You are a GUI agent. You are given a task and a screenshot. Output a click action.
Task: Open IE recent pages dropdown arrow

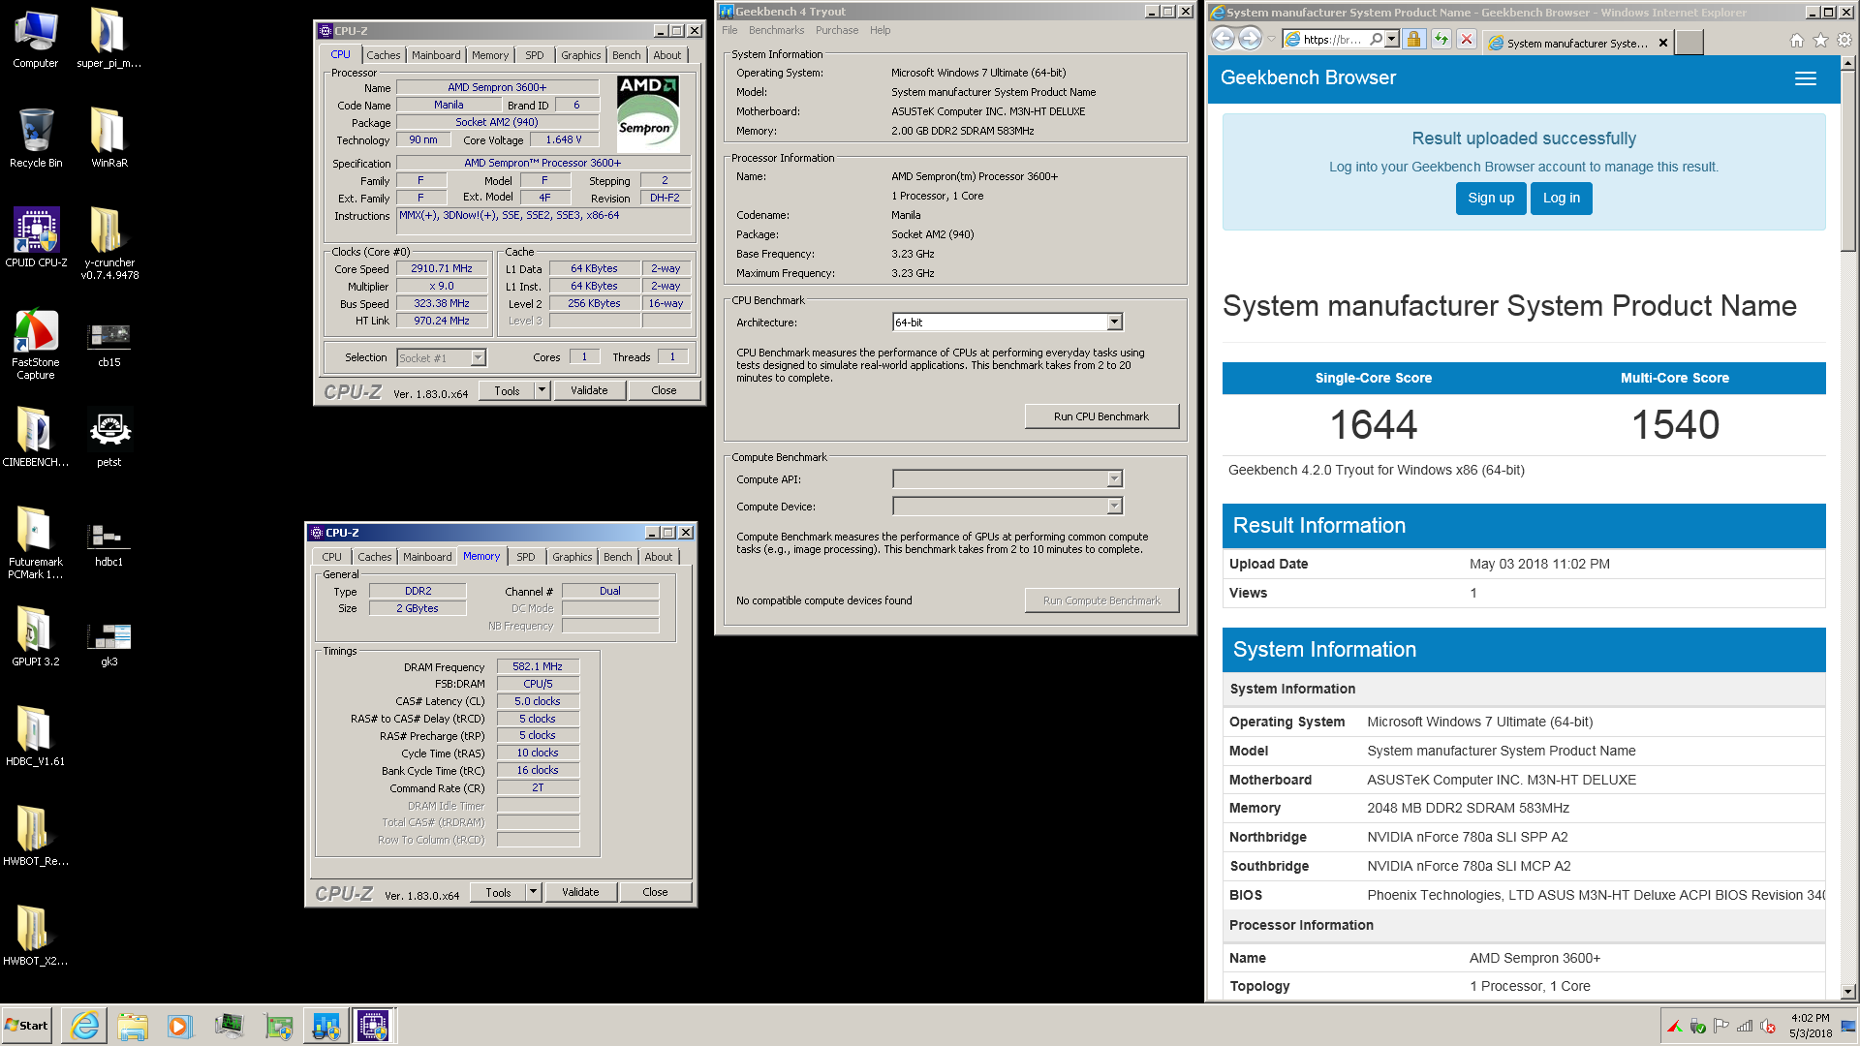[1271, 40]
